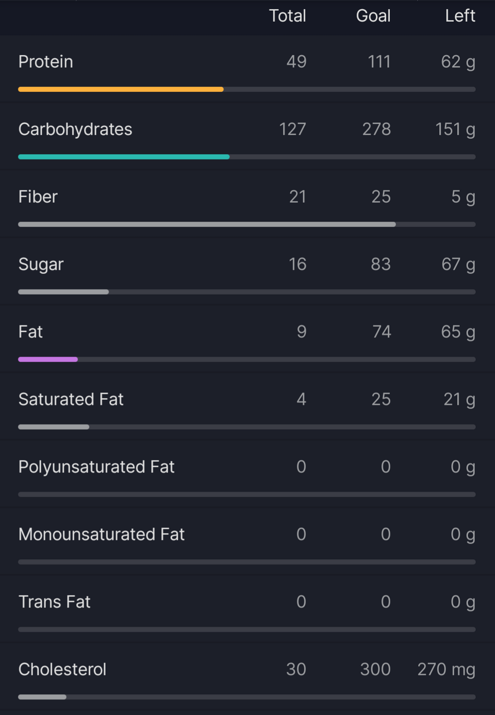Viewport: 495px width, 715px height.
Task: Click the Total column header
Action: (288, 16)
